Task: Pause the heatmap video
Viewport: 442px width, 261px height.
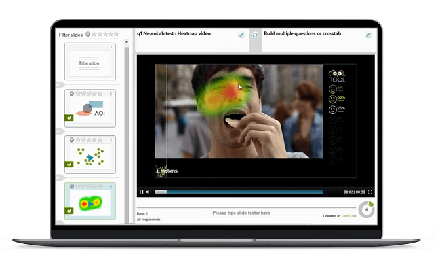Action: (x=141, y=192)
